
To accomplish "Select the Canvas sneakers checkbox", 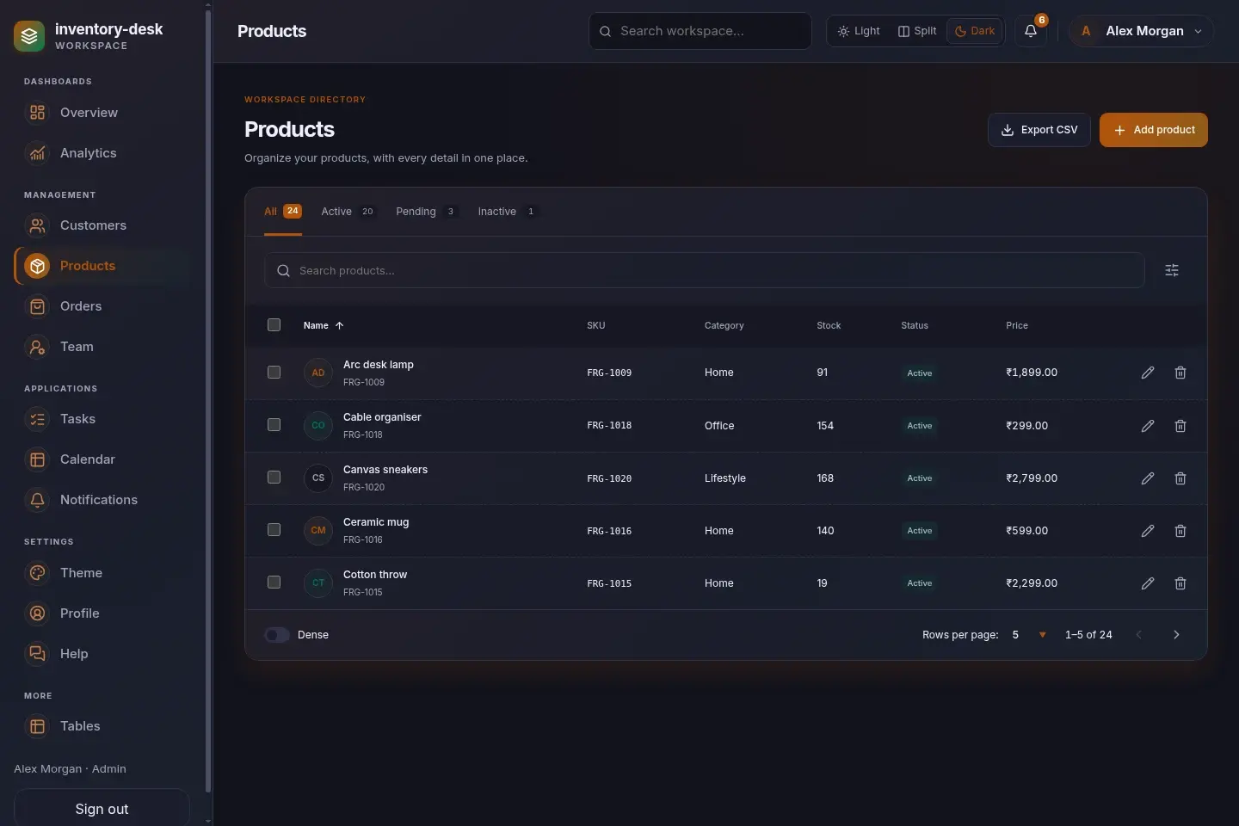I will click(x=274, y=478).
